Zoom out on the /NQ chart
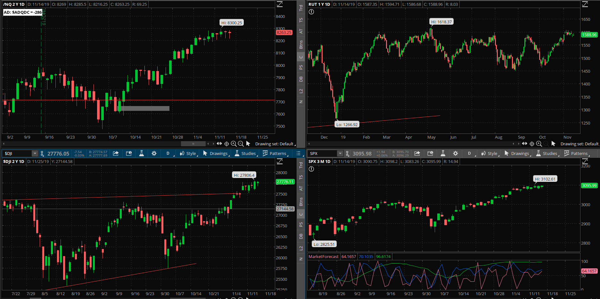 tap(241, 144)
